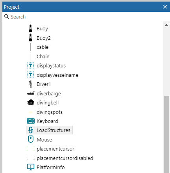
Task: Close the Project panel
Action: (x=165, y=7)
